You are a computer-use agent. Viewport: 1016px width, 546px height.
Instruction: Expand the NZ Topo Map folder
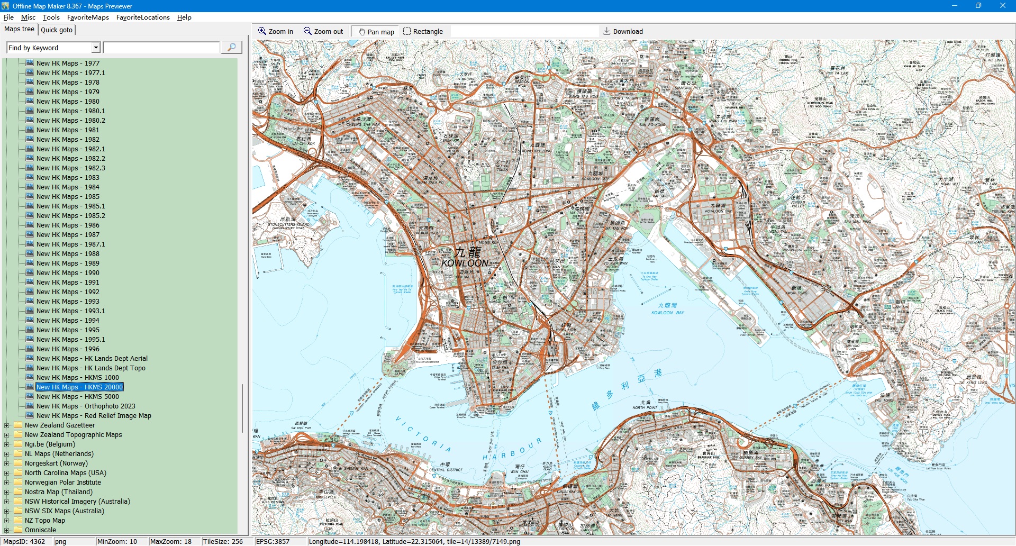pos(6,521)
